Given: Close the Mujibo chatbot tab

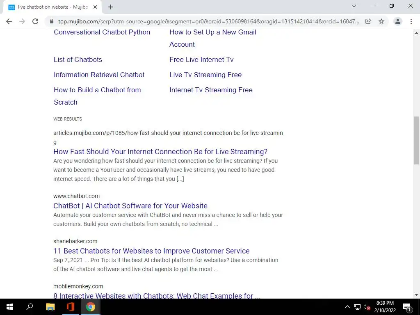Looking at the screenshot, I should tap(95, 7).
